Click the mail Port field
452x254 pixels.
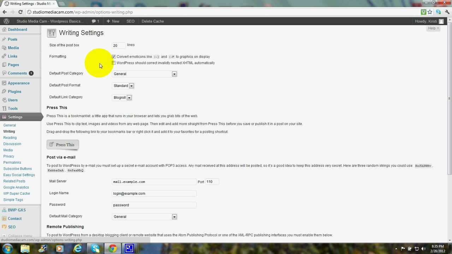[212, 182]
